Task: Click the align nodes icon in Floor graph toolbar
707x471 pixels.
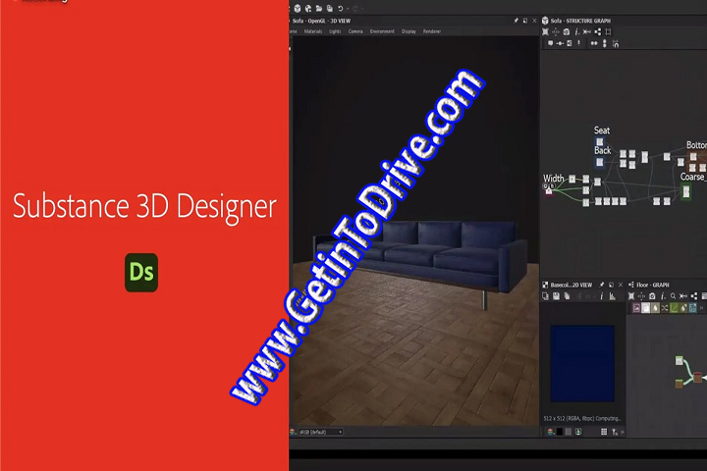Action: (x=683, y=296)
